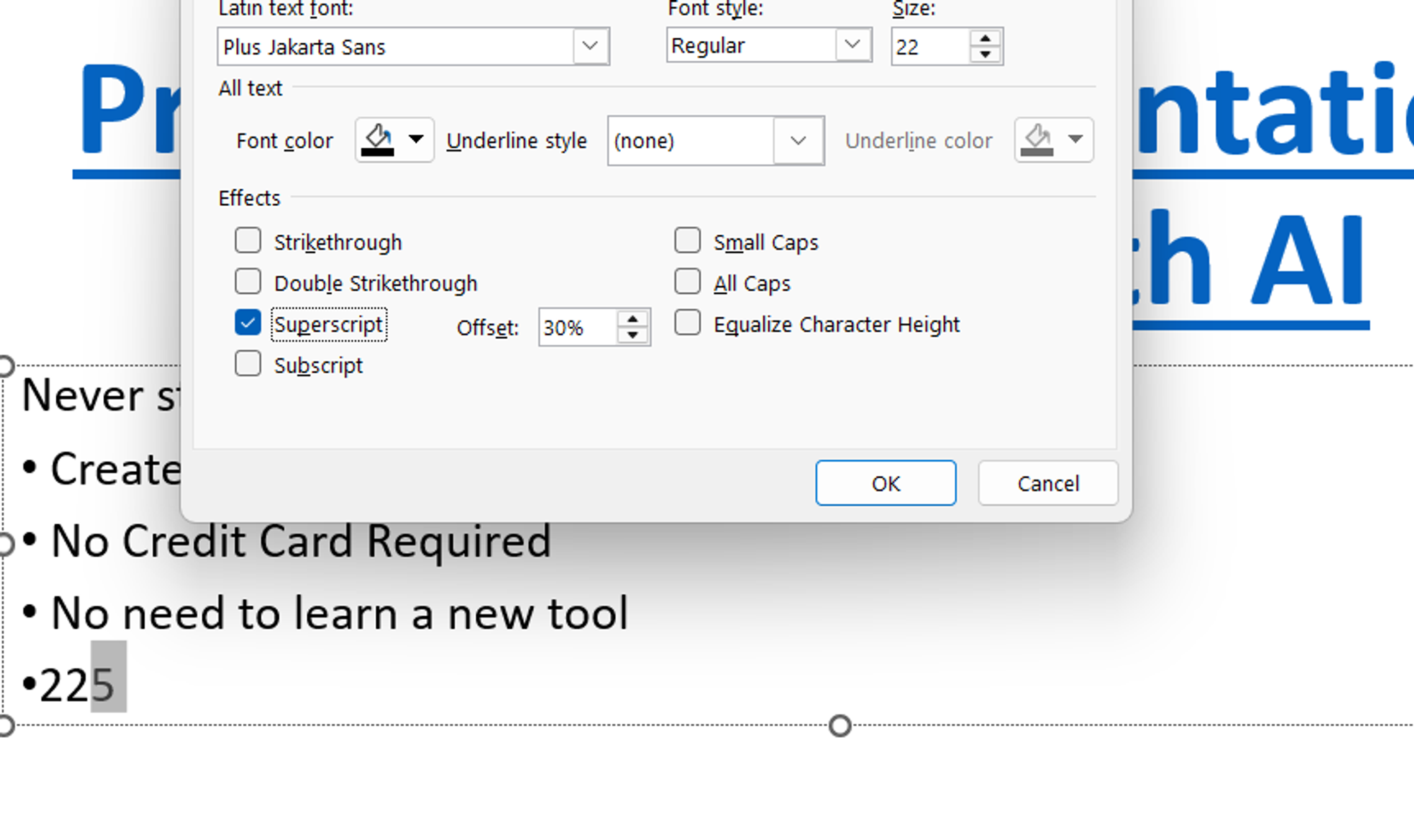
Task: Select Regular from font style menu
Action: 766,46
